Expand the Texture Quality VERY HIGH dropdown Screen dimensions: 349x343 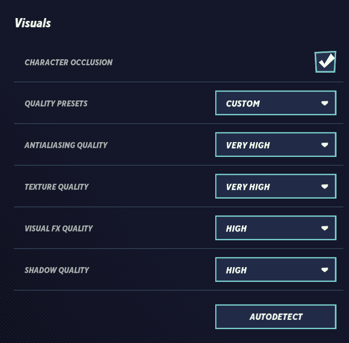point(275,187)
